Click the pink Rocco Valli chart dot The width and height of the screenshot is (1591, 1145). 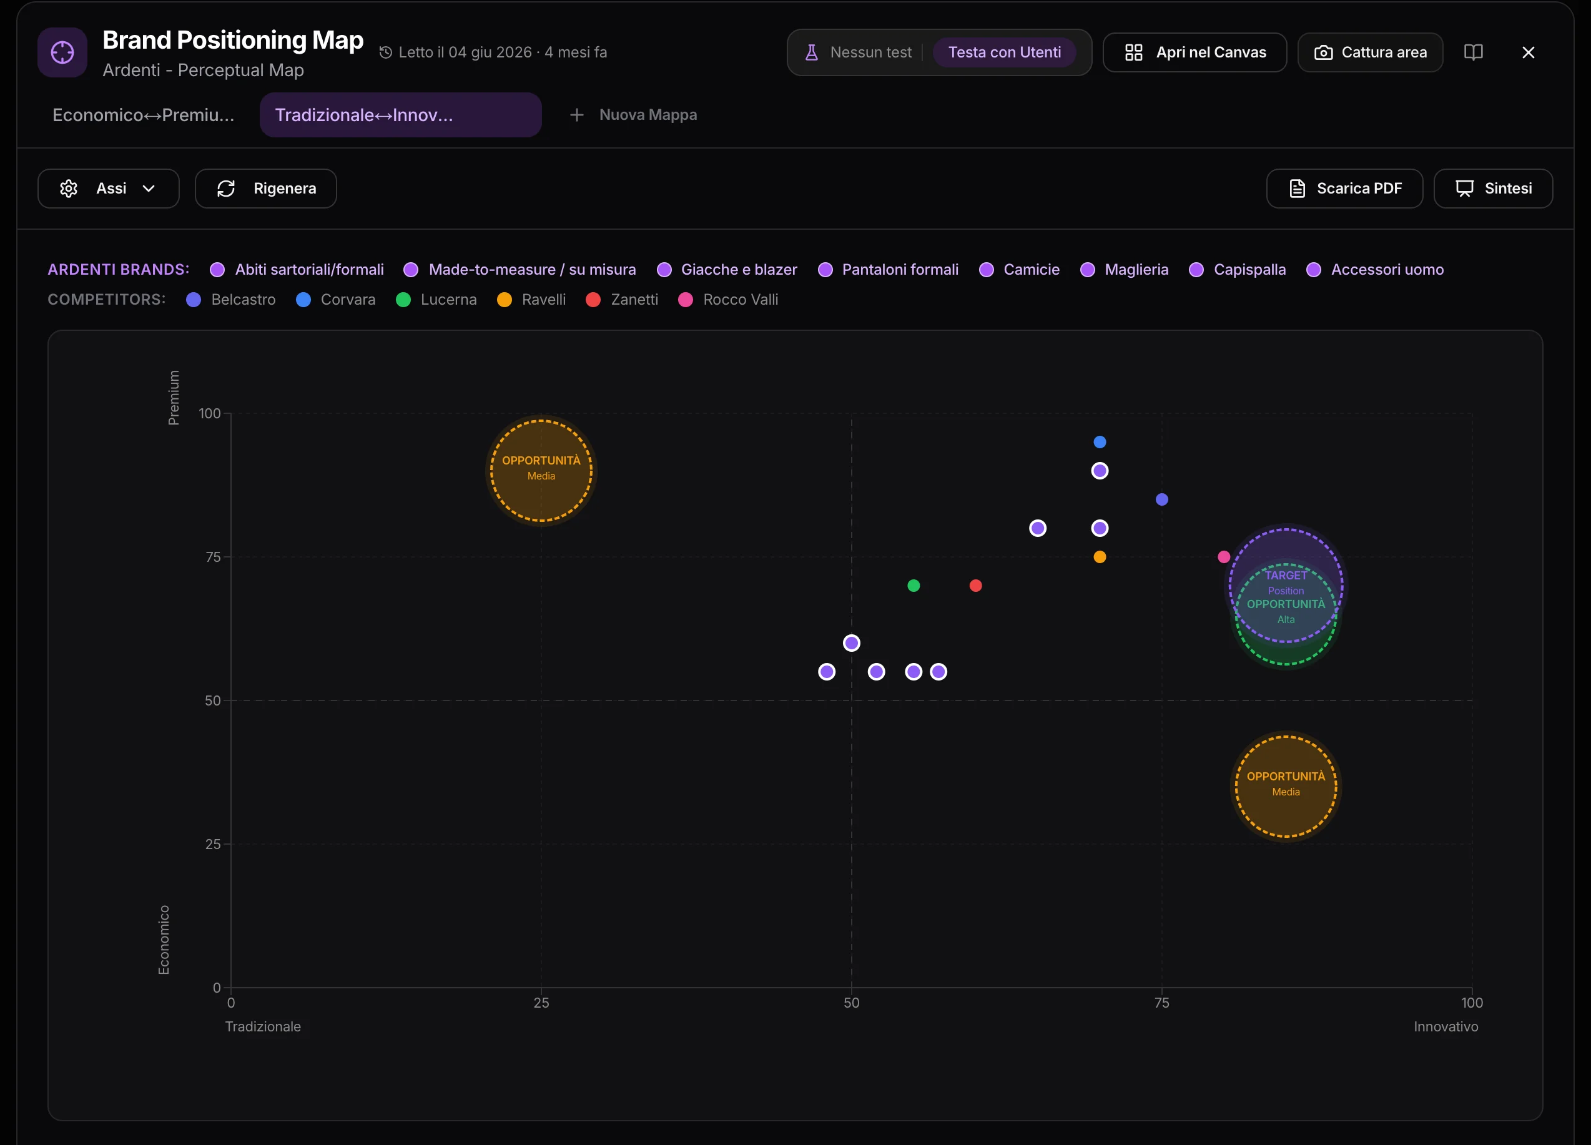(1223, 557)
